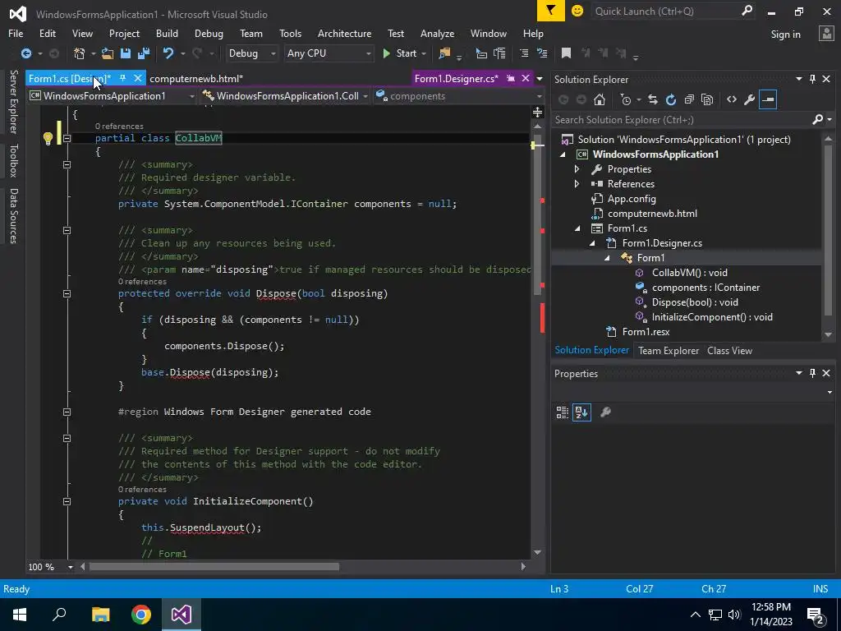Image resolution: width=841 pixels, height=631 pixels.
Task: Collapse the partial class CollabVM outline
Action: tap(67, 138)
